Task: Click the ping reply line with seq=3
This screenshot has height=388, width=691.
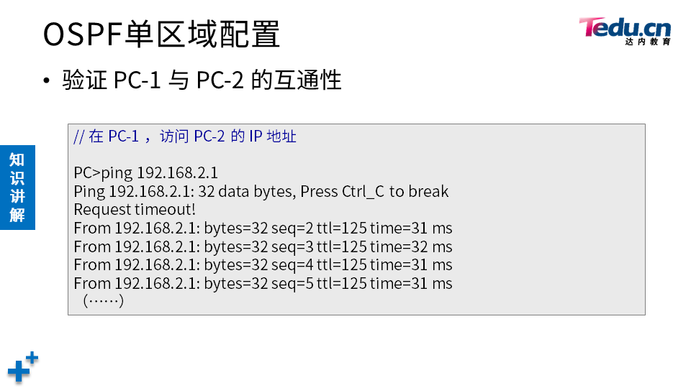Action: pyautogui.click(x=263, y=246)
